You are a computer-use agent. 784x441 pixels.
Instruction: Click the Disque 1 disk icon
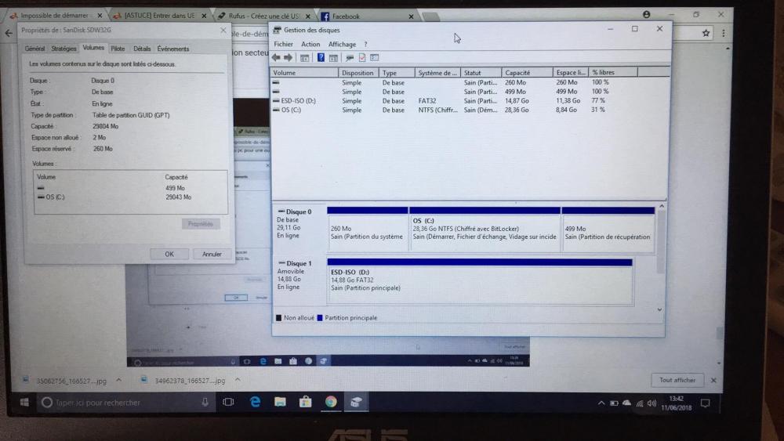(x=281, y=262)
